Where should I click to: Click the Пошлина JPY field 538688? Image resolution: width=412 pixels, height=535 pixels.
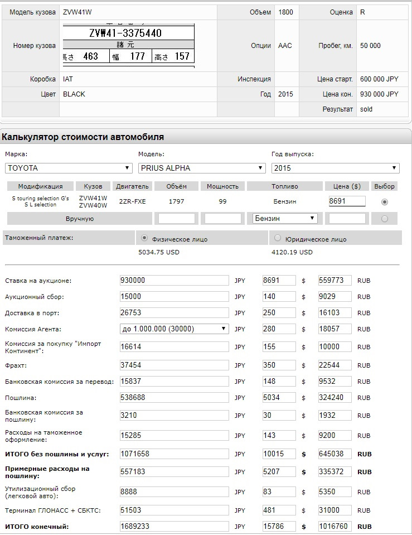(x=175, y=398)
